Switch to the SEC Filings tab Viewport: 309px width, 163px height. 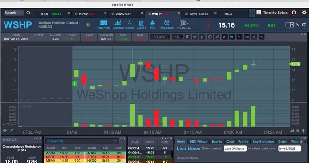[x=199, y=141]
